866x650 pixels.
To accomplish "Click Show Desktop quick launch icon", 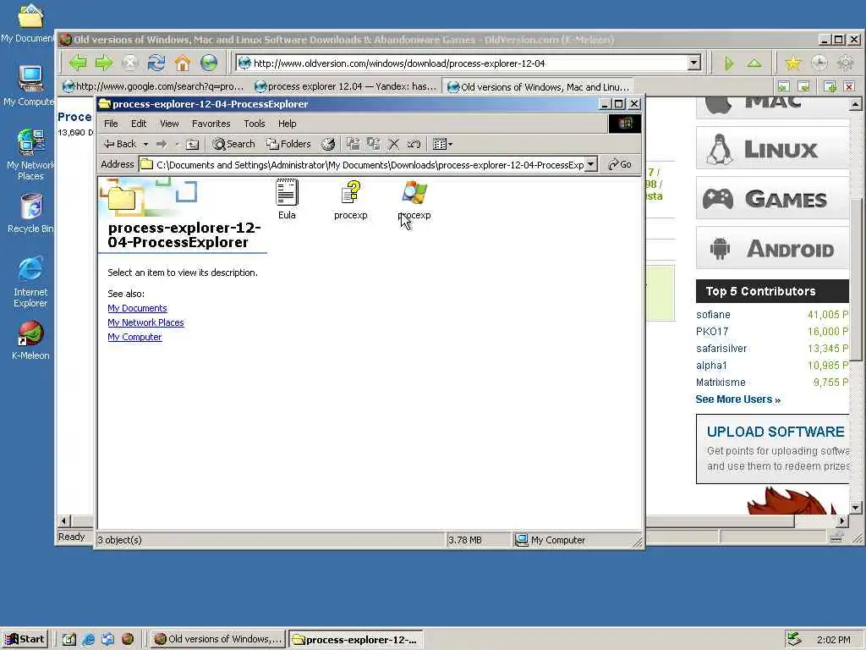I will click(69, 640).
